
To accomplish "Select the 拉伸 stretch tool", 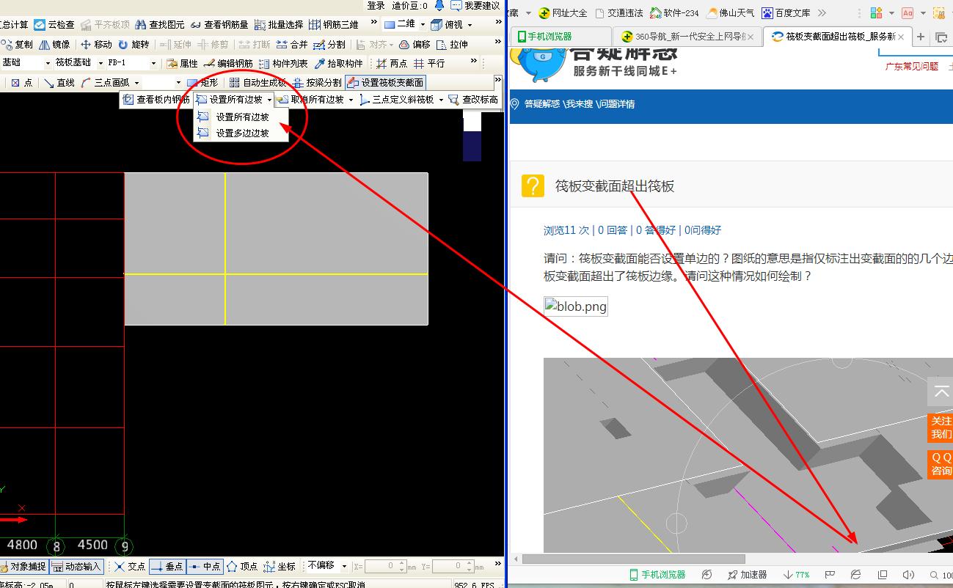I will (x=452, y=45).
